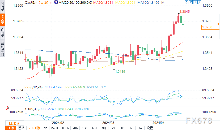Image resolution: width=220 pixels, height=130 pixels.
Task: Choose the MACD indicator button
Action: tap(54, 128)
